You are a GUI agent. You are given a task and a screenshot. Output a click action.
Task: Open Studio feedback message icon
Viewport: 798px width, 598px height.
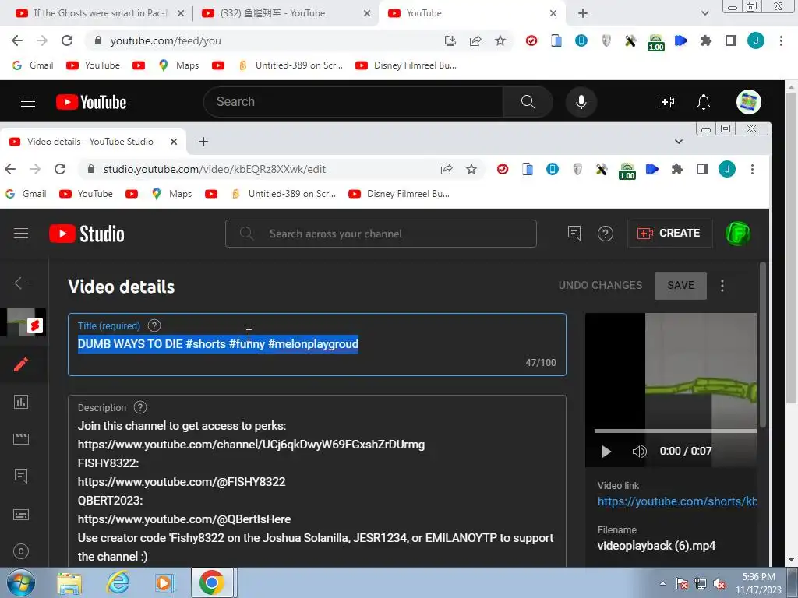(574, 234)
